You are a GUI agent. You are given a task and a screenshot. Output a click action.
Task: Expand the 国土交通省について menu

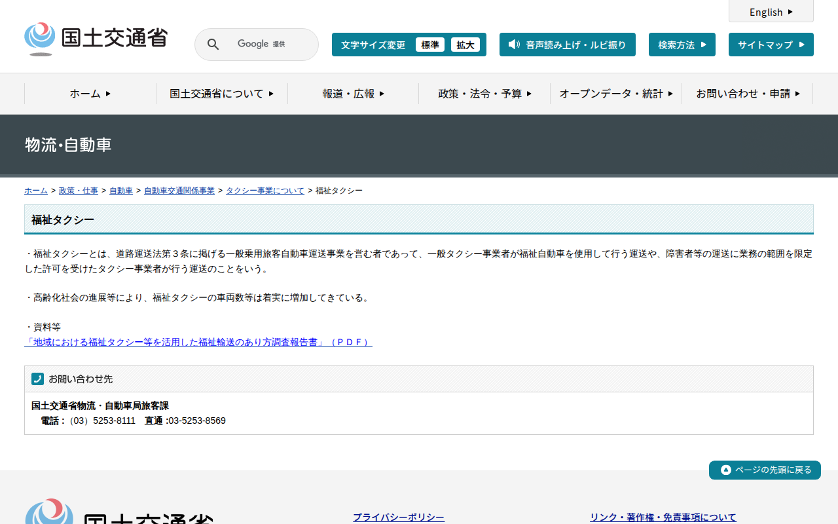click(221, 94)
